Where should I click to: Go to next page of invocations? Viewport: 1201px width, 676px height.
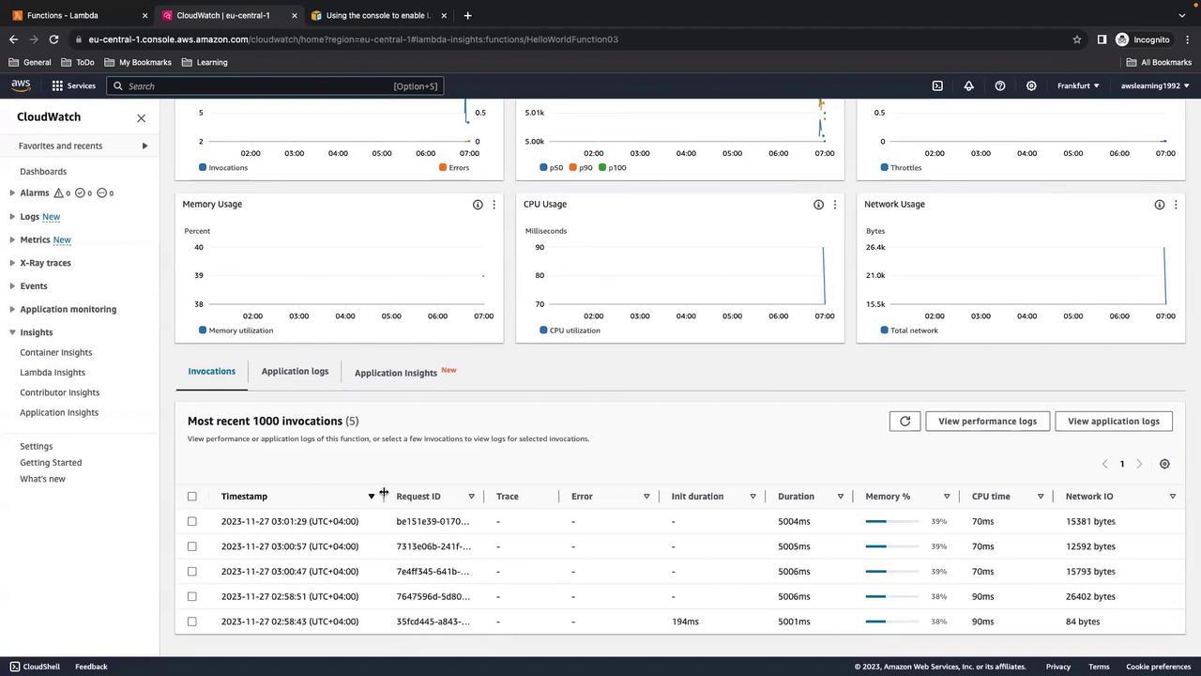coord(1139,464)
